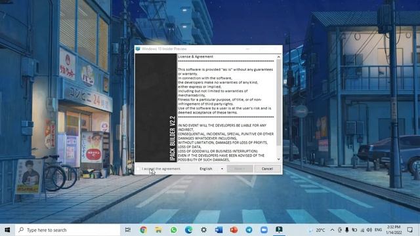The image size is (420, 236).
Task: Open Telegram from taskbar
Action: 249,230
